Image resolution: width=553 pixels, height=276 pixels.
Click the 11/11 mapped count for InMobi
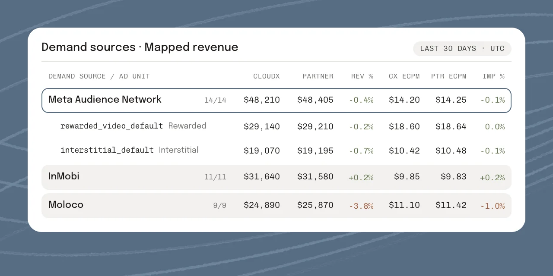tap(215, 177)
